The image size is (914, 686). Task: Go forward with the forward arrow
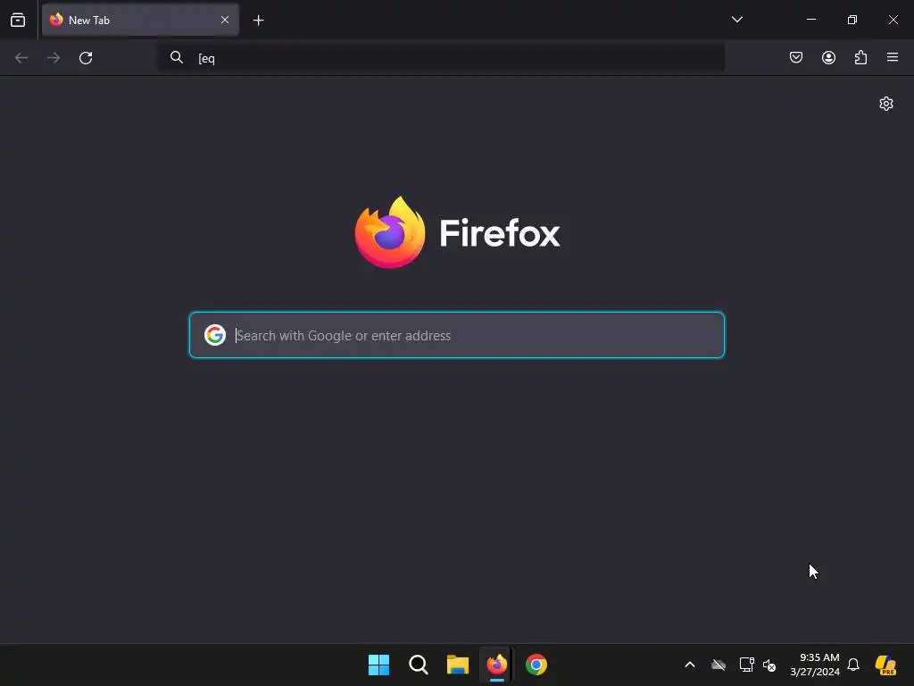tap(54, 58)
